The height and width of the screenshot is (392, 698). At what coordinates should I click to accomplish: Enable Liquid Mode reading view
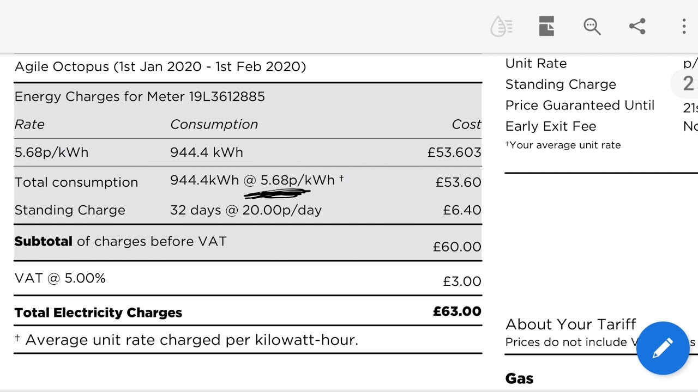click(501, 26)
